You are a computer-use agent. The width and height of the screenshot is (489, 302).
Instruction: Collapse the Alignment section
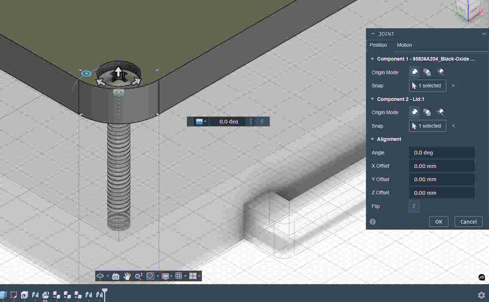point(372,139)
